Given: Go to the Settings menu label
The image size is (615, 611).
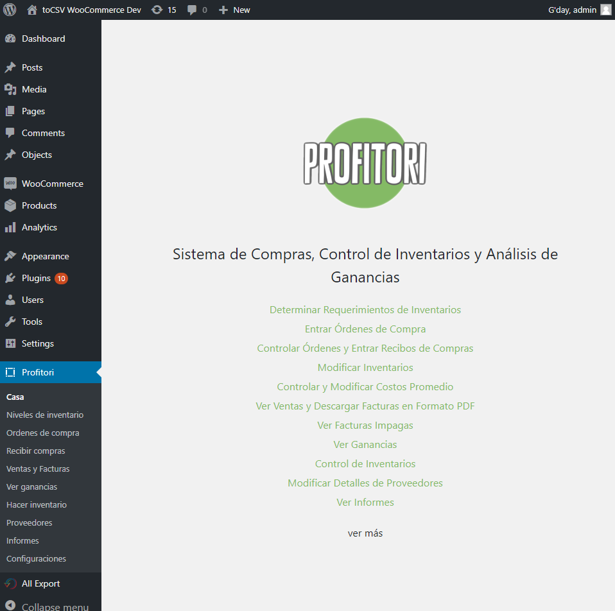Looking at the screenshot, I should pyautogui.click(x=38, y=343).
